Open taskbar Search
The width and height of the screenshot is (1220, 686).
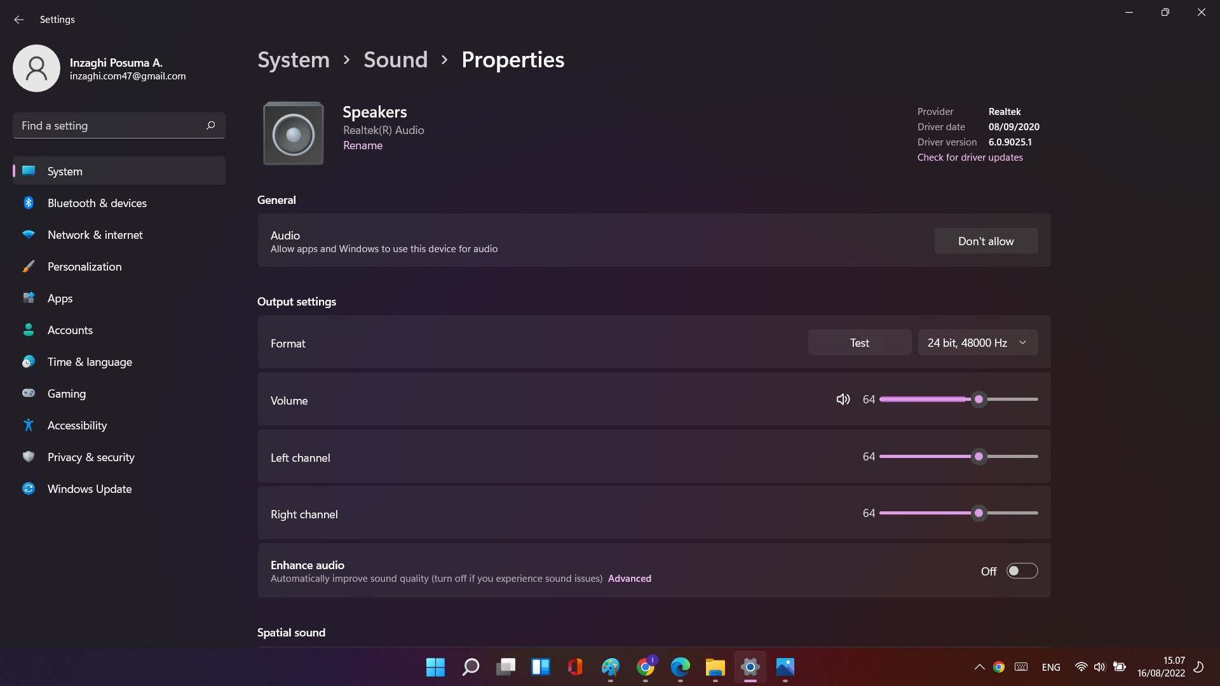470,667
